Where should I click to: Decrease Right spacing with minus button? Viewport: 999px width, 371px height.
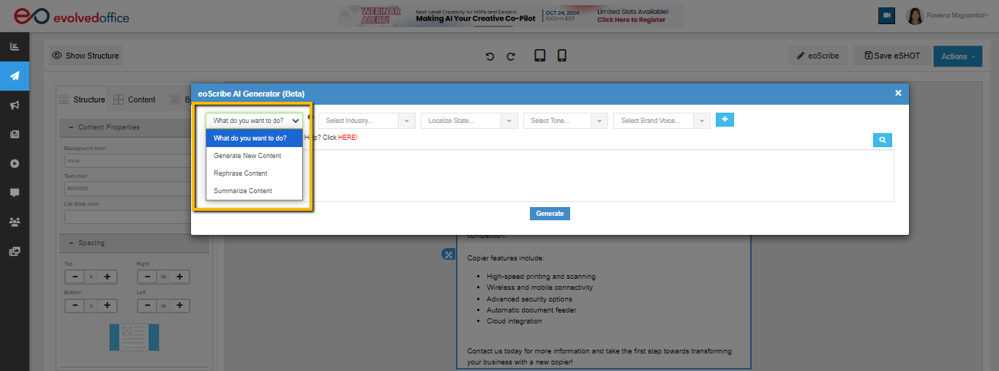click(x=147, y=277)
